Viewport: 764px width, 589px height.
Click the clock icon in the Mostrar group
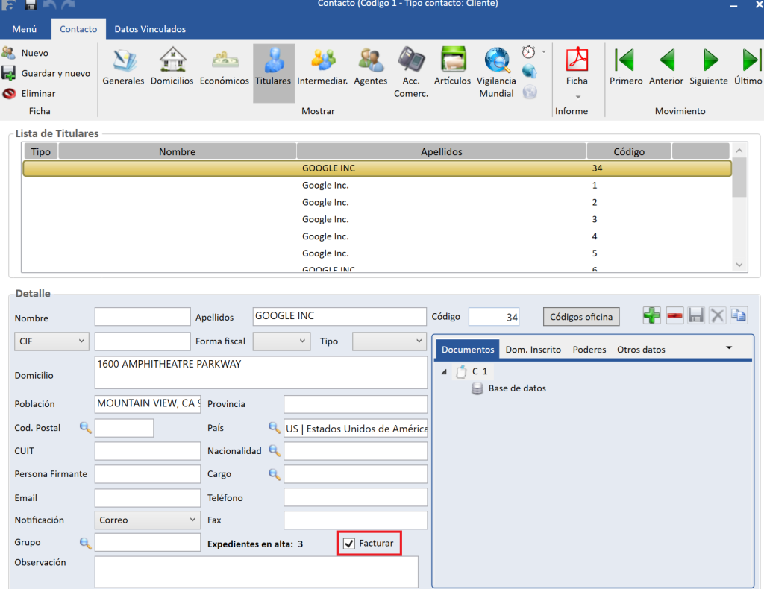529,51
